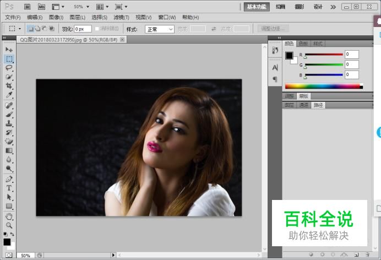Choose Intersect with selection mode
Viewport: 381px width, 260px height.
52,29
